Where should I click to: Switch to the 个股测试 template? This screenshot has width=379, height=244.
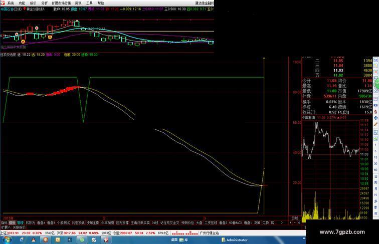pyautogui.click(x=63, y=223)
